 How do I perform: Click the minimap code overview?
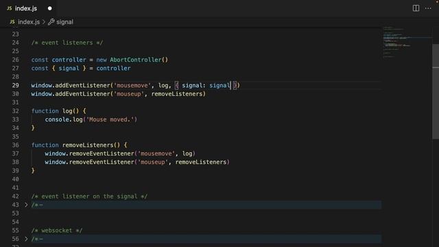(x=407, y=42)
